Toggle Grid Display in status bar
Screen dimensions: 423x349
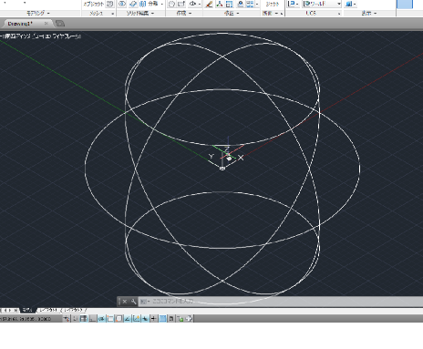pos(84,319)
